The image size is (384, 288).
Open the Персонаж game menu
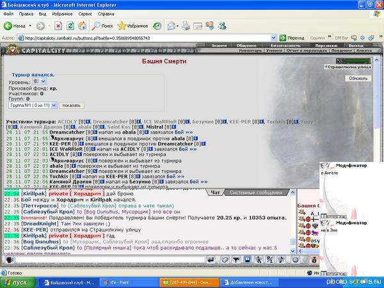pyautogui.click(x=326, y=45)
